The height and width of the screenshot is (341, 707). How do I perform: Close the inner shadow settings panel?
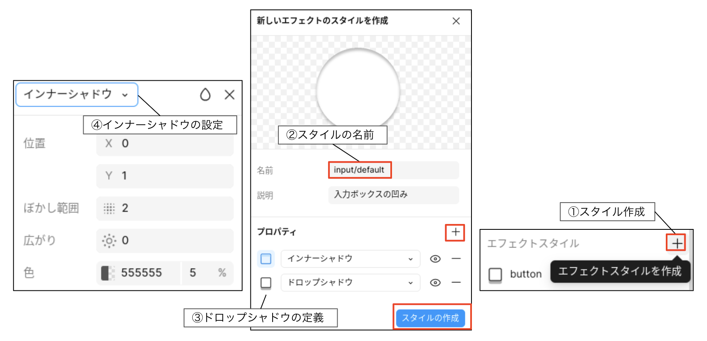[229, 95]
